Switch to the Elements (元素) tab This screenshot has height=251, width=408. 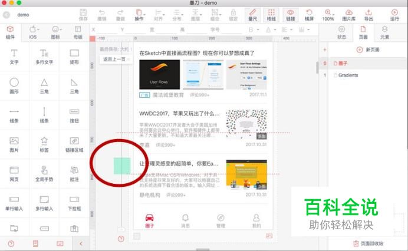384,32
